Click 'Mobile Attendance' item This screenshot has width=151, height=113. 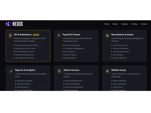(120, 81)
